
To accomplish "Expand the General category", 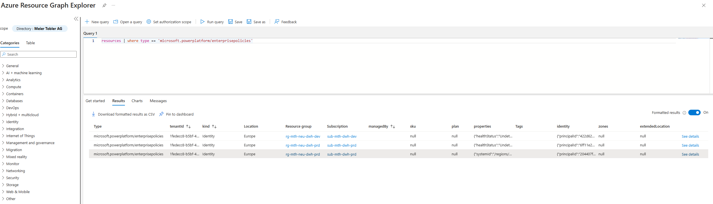I will point(3,66).
